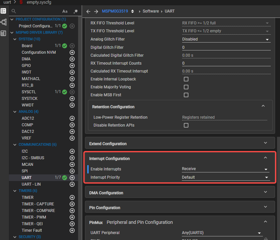Open MSPM0G3519 device selector dropdown
This screenshot has height=240, width=280.
[x=132, y=12]
